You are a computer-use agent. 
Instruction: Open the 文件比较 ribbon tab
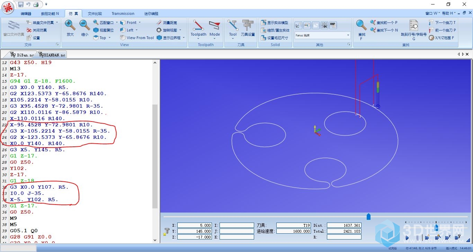click(x=95, y=13)
